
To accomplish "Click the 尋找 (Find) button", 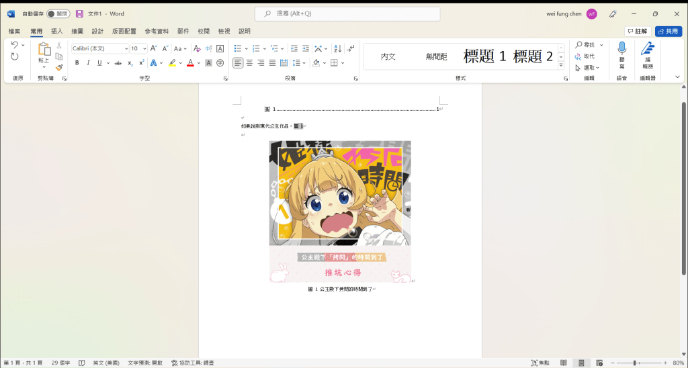I will [x=586, y=45].
